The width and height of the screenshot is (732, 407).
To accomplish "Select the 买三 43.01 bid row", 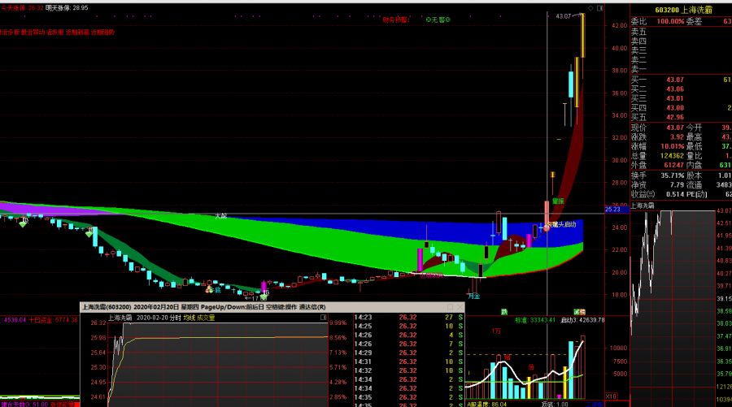I will tap(681, 98).
